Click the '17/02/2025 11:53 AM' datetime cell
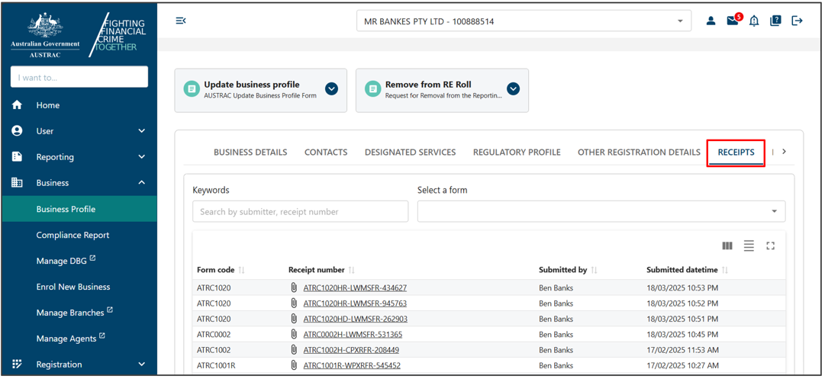The image size is (825, 382). tap(682, 350)
